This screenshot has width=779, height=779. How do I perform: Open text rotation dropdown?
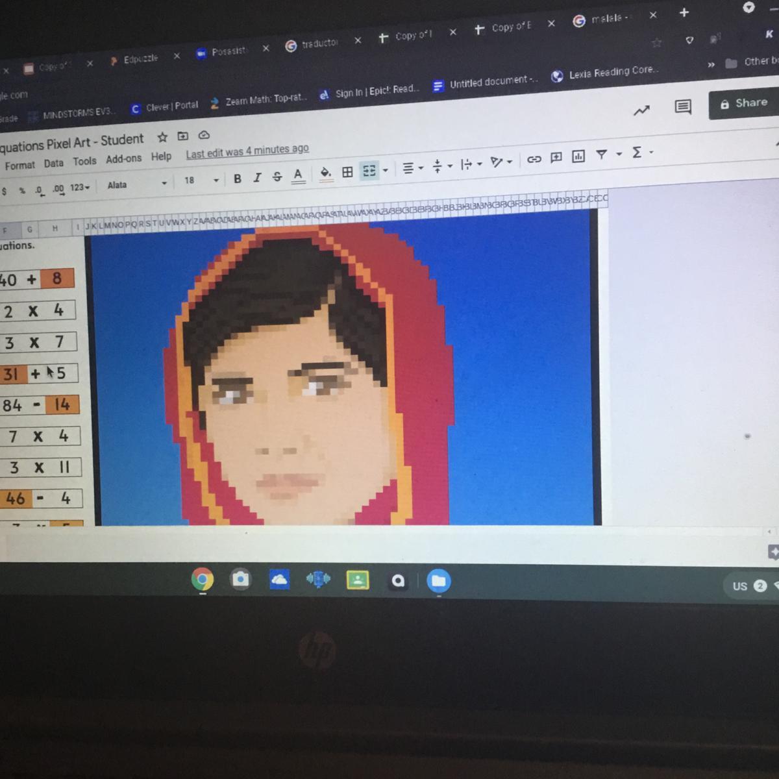501,162
